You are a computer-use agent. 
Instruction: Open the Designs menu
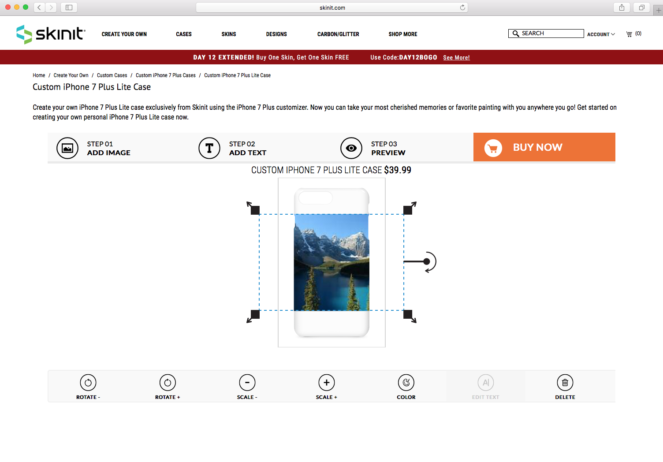click(x=276, y=34)
